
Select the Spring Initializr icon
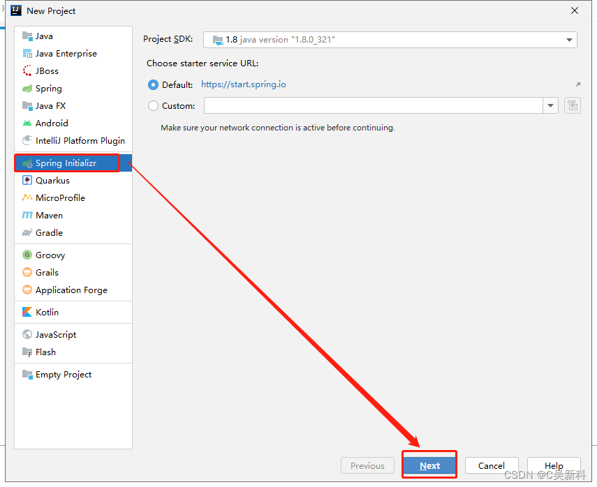coord(27,163)
